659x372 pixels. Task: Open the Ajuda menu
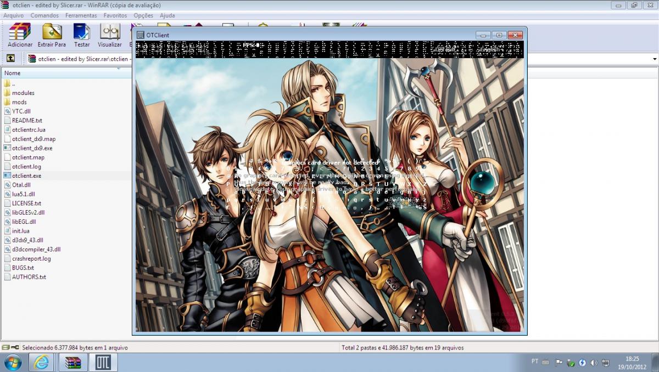tap(167, 15)
